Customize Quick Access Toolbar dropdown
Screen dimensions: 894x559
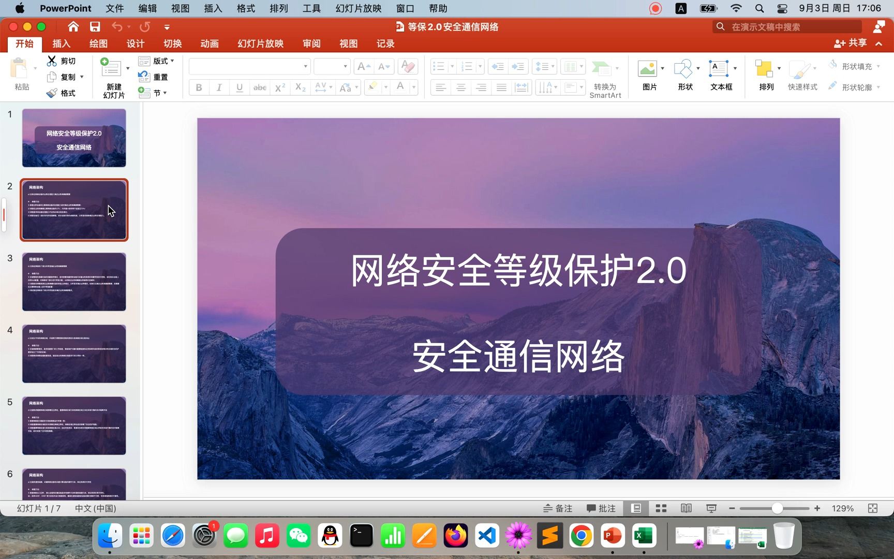point(167,27)
